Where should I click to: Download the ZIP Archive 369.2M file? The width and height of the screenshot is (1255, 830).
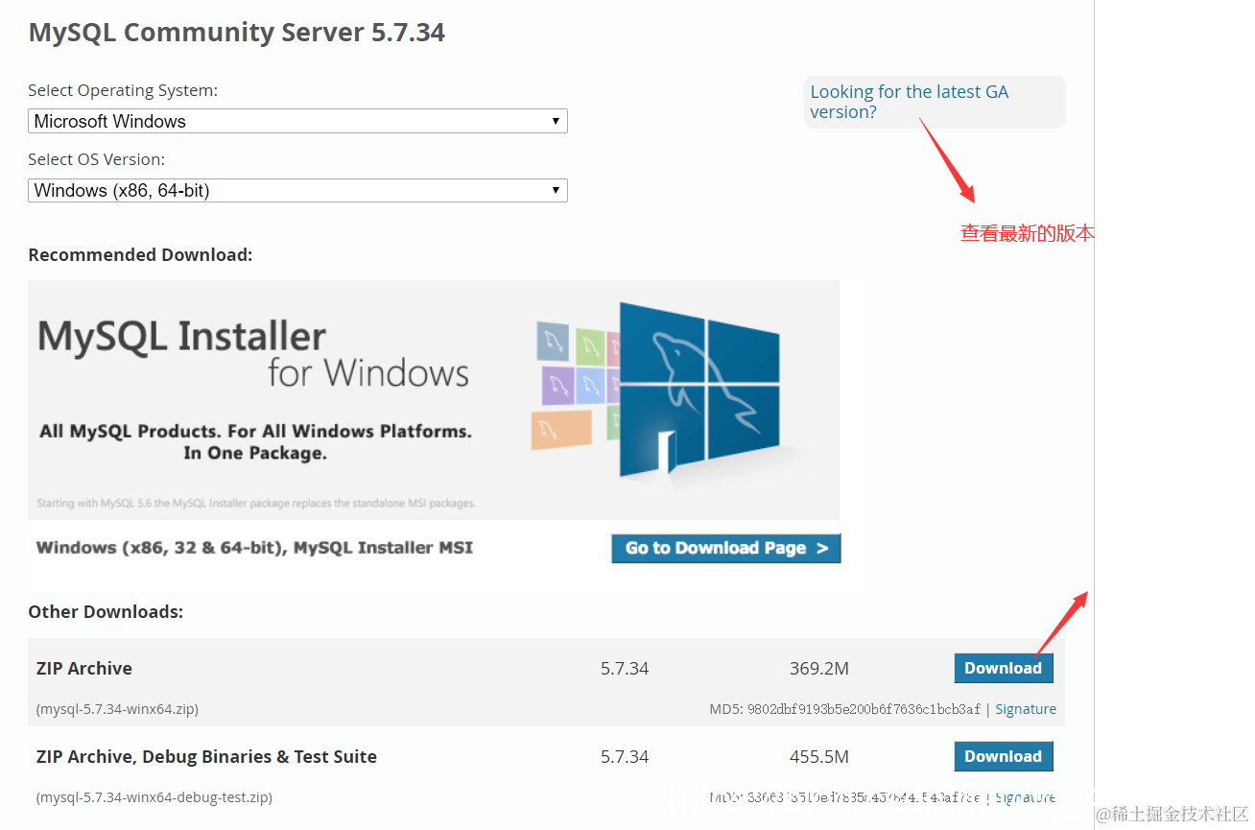click(x=1004, y=668)
